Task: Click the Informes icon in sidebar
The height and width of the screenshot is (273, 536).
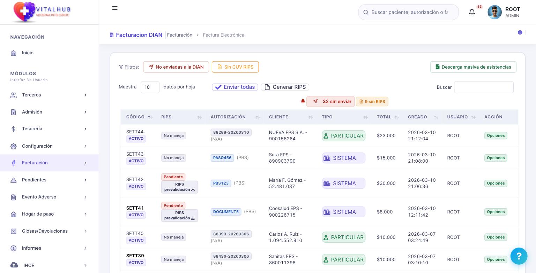Action: (x=14, y=248)
